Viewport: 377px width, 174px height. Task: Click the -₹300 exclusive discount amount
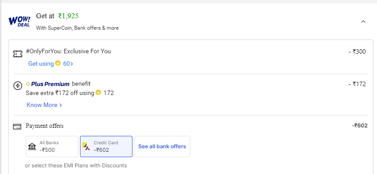tap(357, 51)
